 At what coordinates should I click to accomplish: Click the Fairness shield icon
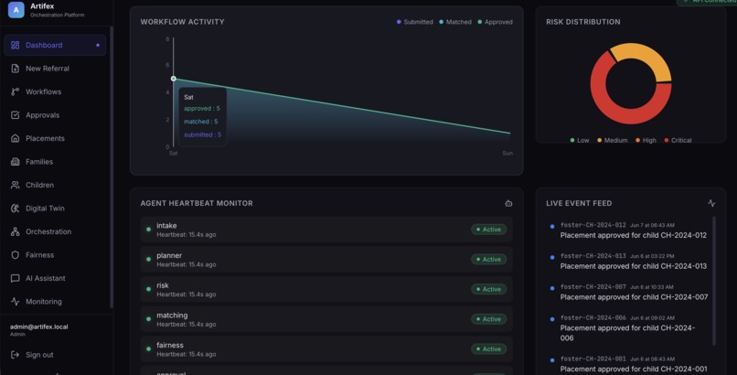pyautogui.click(x=15, y=254)
